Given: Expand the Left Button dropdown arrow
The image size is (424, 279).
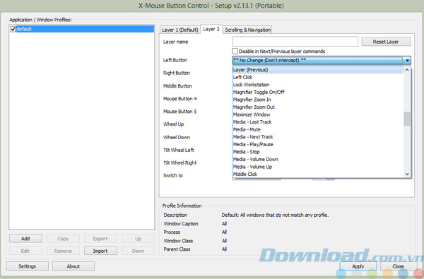Looking at the screenshot, I should tap(407, 60).
